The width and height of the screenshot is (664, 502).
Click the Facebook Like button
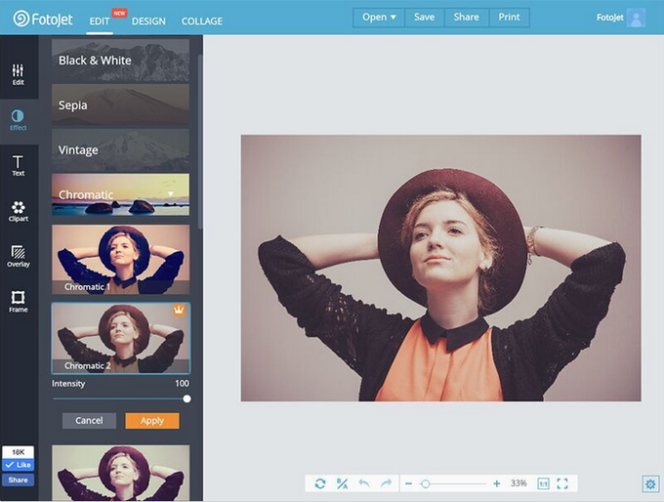point(19,465)
